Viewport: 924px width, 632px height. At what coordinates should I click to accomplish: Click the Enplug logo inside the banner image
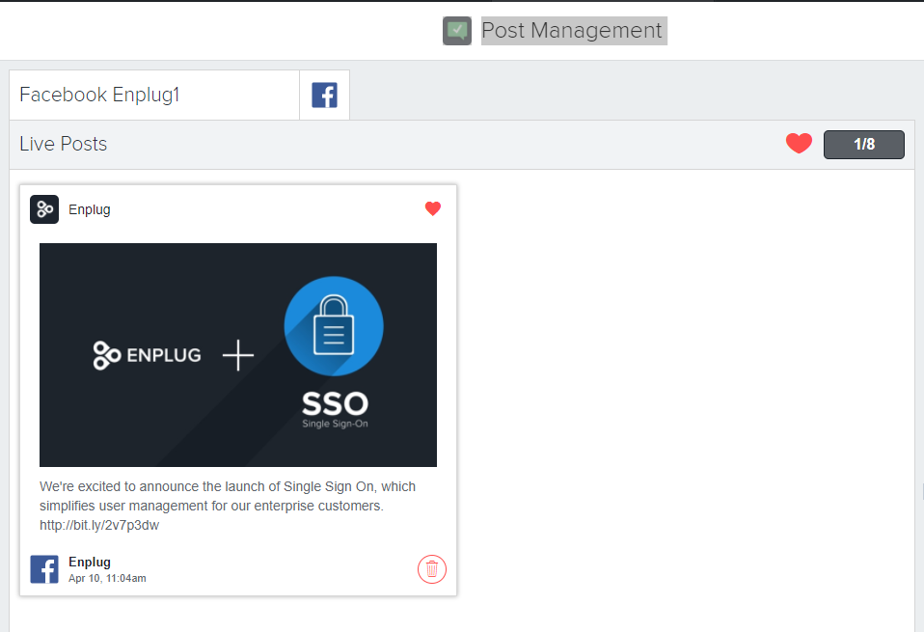tap(147, 354)
